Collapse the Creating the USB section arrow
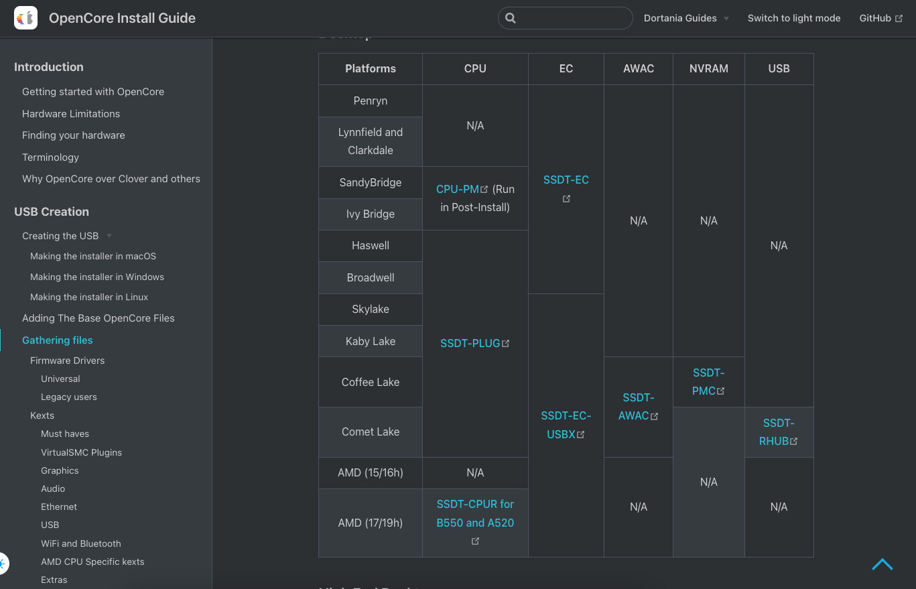 point(109,236)
